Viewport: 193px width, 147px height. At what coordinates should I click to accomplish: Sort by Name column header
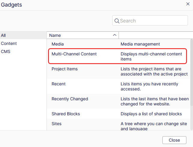[x=83, y=35]
